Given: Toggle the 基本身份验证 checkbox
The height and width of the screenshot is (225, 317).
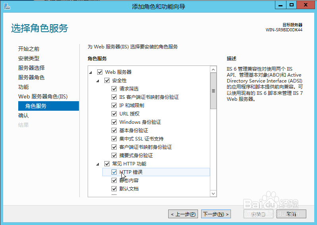Looking at the screenshot, I should click(114, 131).
